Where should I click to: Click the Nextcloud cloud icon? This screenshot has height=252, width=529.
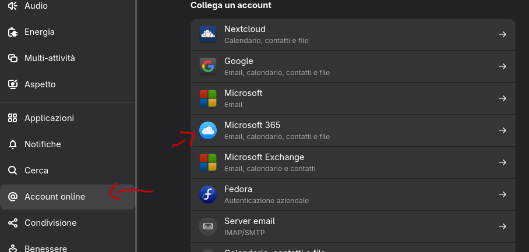coord(208,34)
